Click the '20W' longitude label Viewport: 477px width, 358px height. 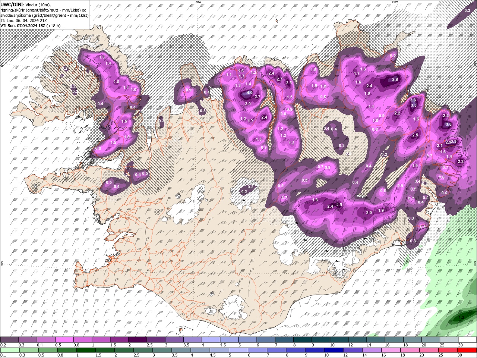198,2
